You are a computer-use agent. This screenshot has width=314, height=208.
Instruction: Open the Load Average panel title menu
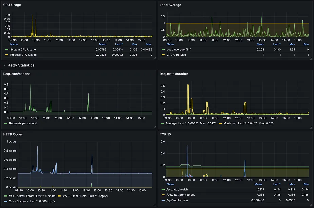click(171, 5)
